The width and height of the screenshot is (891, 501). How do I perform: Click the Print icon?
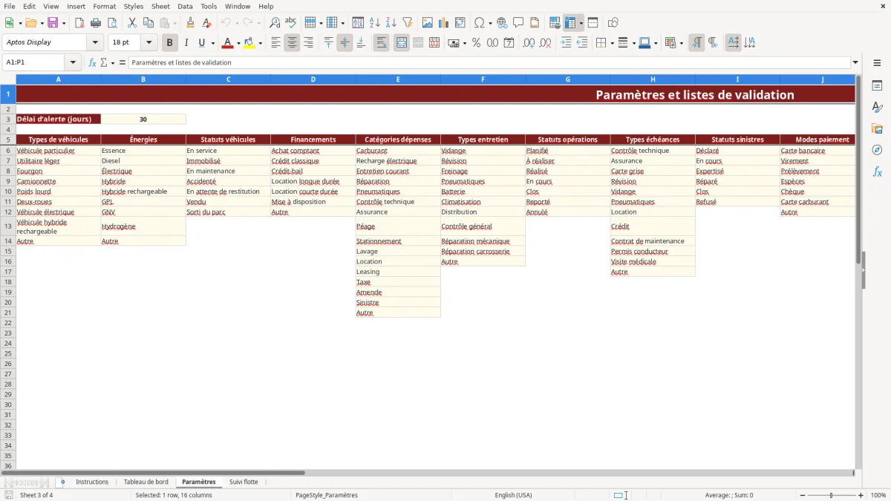(96, 23)
